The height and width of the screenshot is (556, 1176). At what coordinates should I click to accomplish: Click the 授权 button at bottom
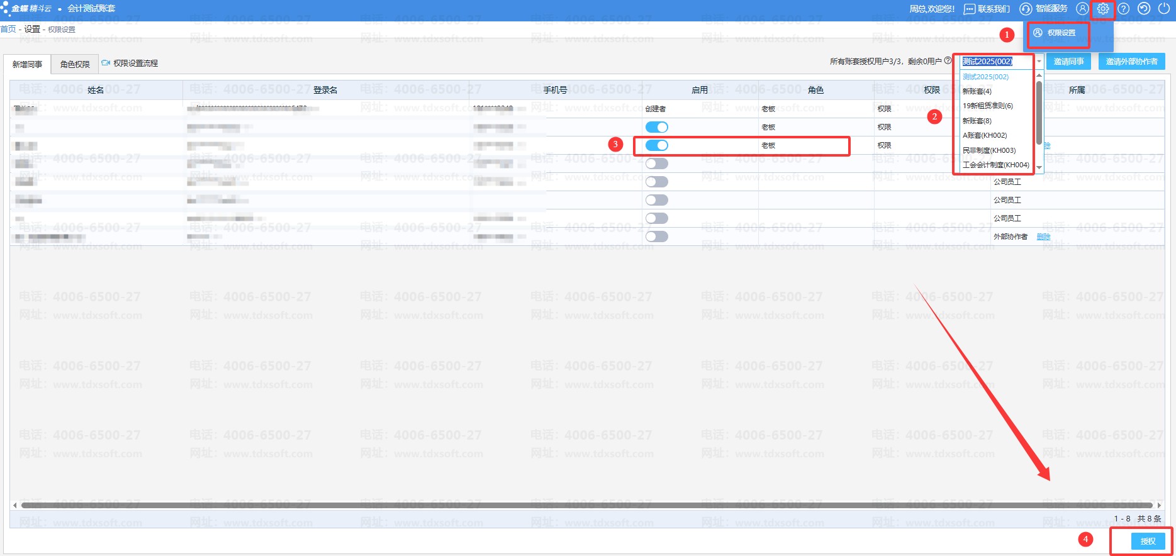click(1148, 541)
